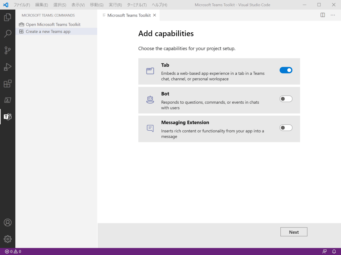Open the 編集(E) menu
Screen dimensions: 341x255
pyautogui.click(x=41, y=5)
